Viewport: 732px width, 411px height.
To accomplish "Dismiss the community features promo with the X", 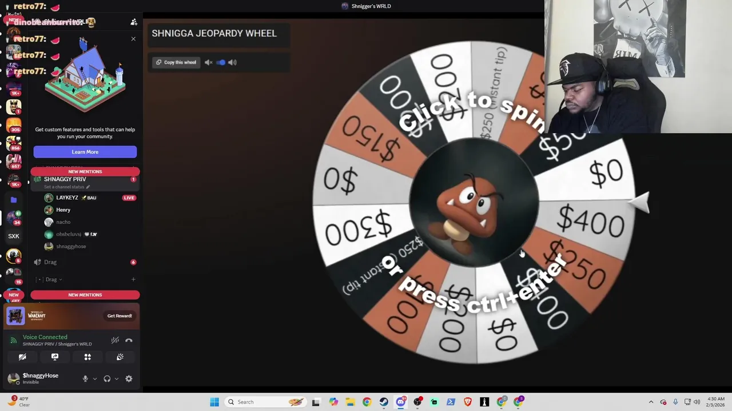I will tap(133, 39).
